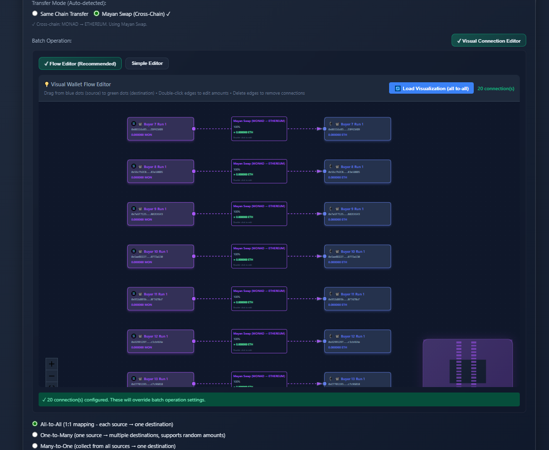Click Ethereum icon on Buyer 8 destination node

click(331, 167)
